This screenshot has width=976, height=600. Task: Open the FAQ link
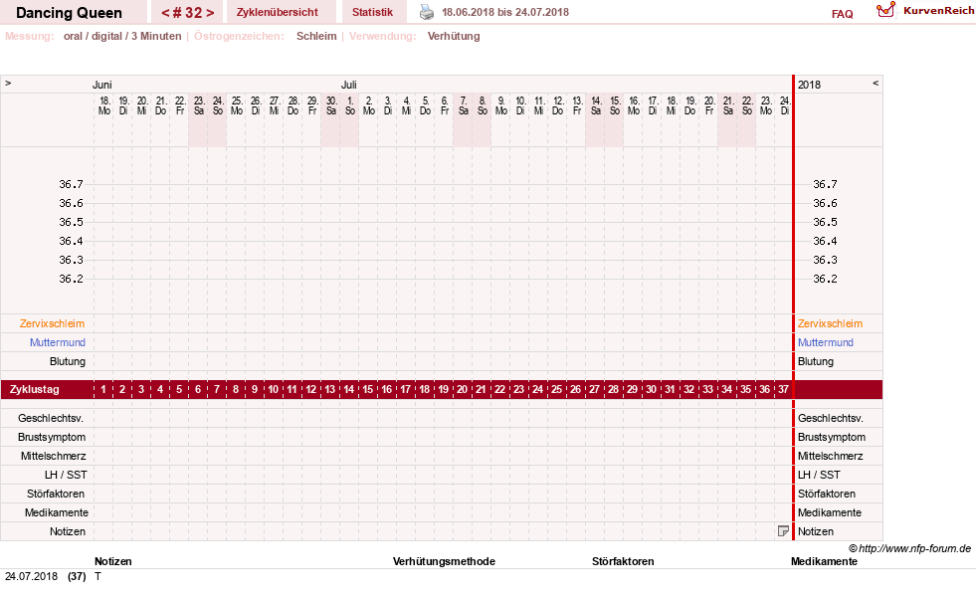coord(842,14)
